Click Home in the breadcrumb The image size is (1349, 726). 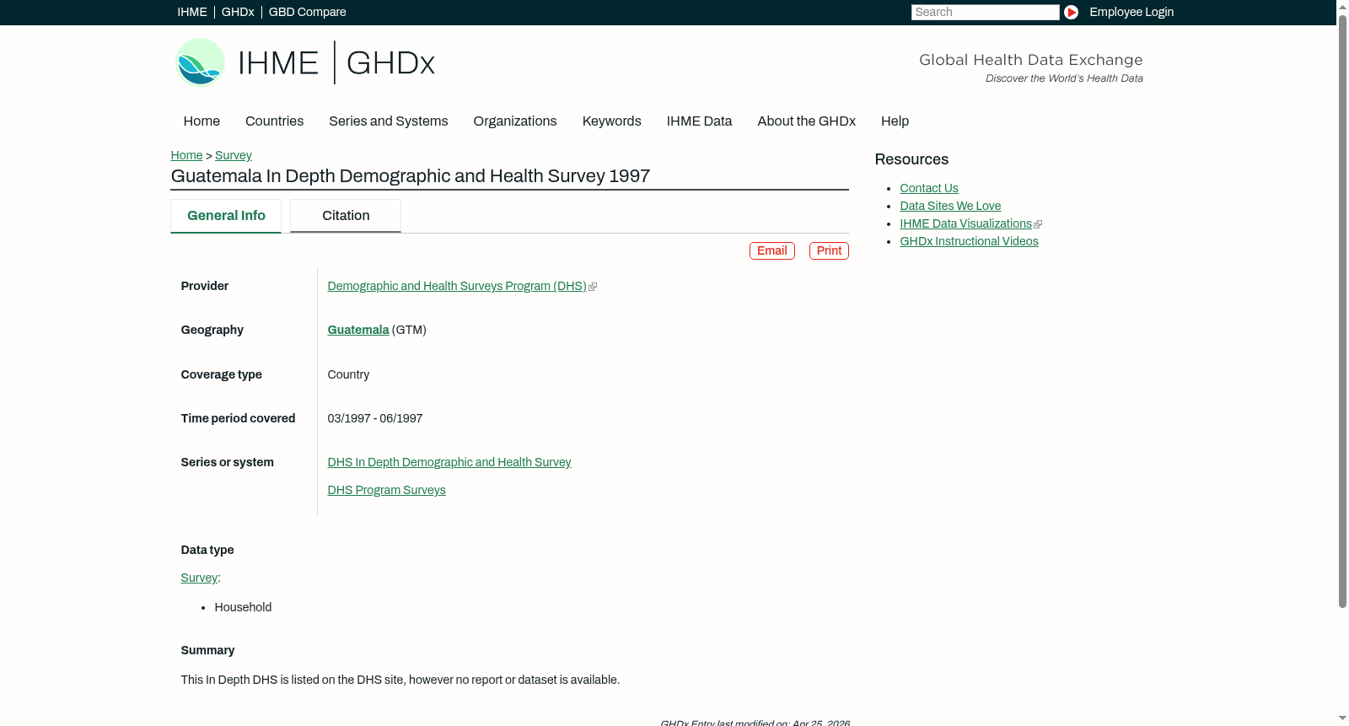[186, 155]
